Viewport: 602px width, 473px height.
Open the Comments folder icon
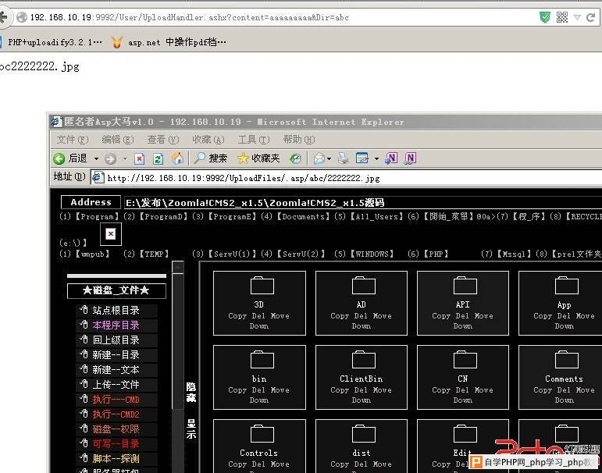[x=567, y=359]
